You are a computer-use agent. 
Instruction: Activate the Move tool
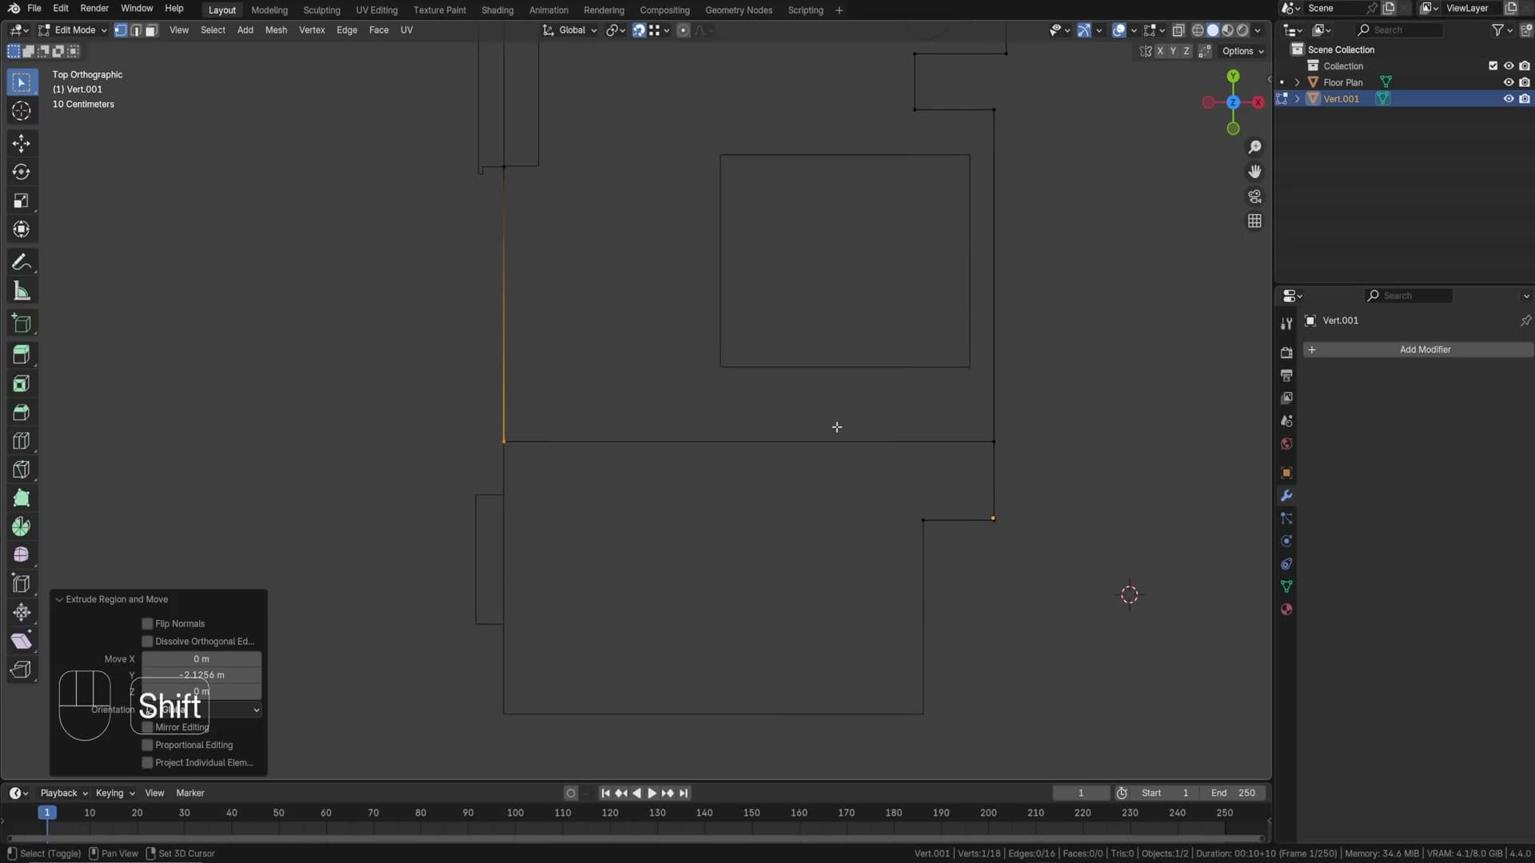(22, 144)
